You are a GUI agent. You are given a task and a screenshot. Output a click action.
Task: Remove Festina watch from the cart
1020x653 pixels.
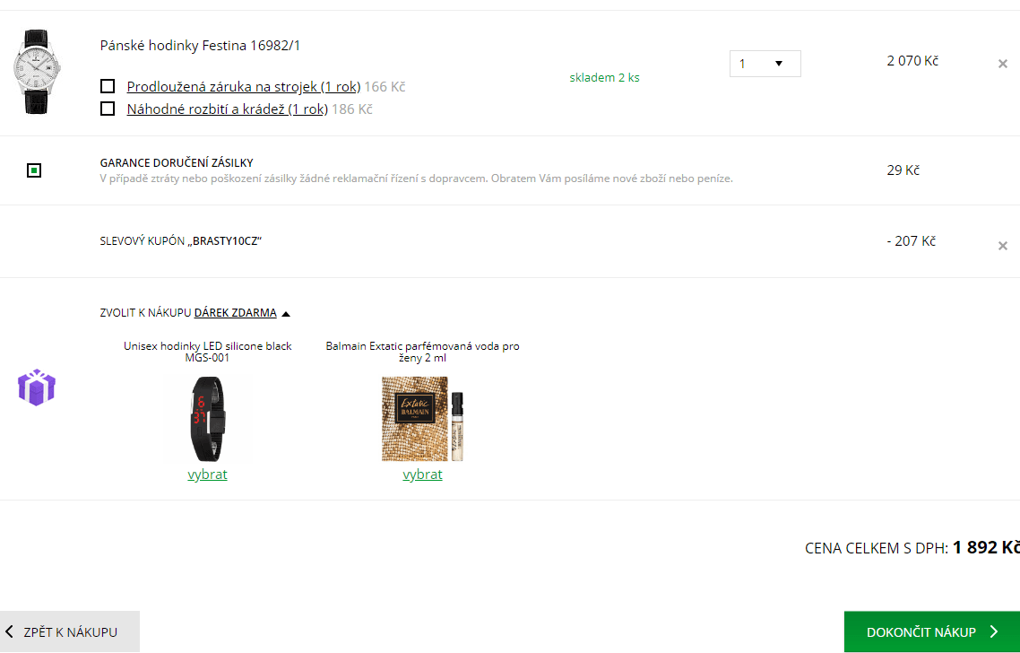pyautogui.click(x=1003, y=64)
